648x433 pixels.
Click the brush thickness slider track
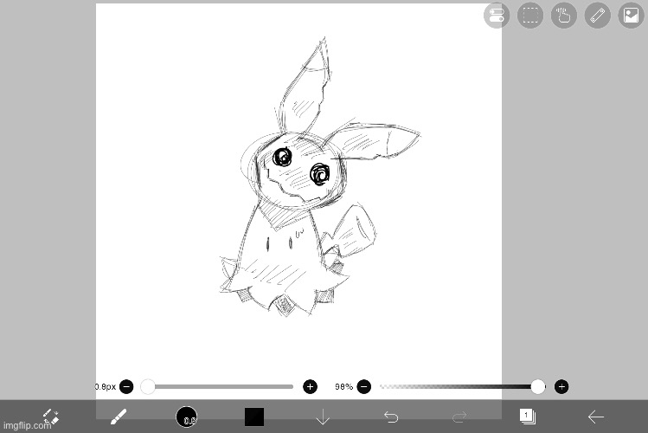tap(217, 387)
